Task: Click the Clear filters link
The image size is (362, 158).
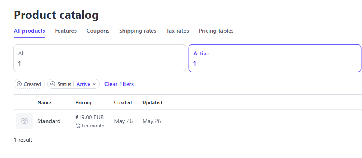Action: pos(119,84)
